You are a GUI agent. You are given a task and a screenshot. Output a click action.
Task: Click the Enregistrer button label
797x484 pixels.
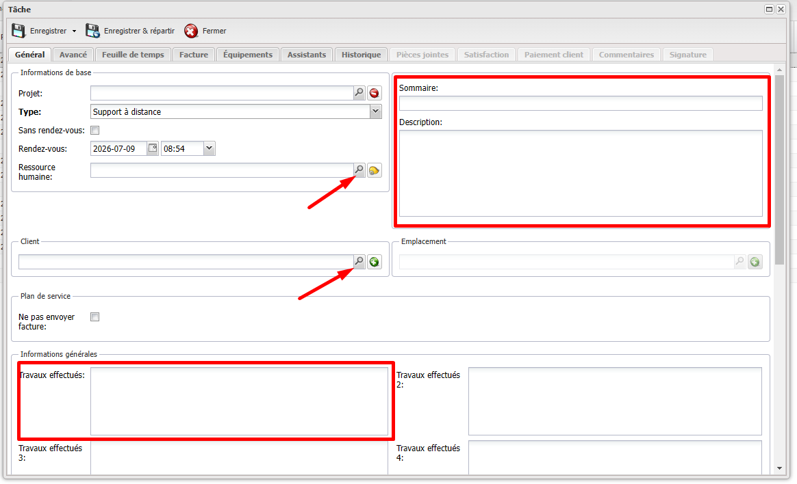49,31
